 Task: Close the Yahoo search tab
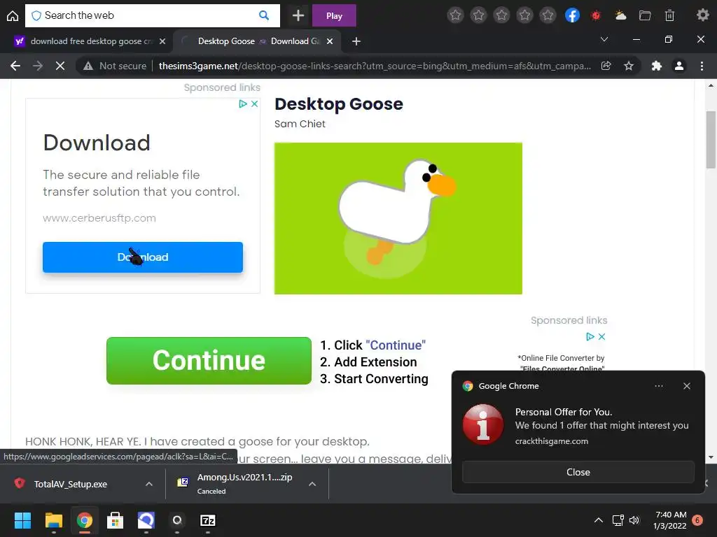162,41
